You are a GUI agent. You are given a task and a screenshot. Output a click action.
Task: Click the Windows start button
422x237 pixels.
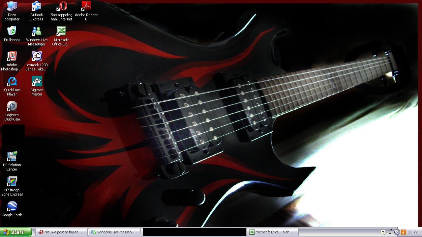click(x=16, y=232)
